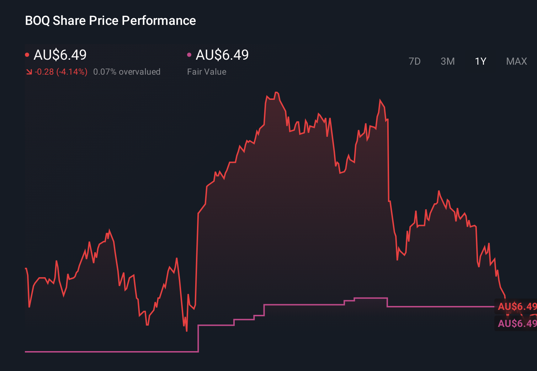This screenshot has width=537, height=371.
Task: Click the red share price legend dot
Action: (x=27, y=54)
